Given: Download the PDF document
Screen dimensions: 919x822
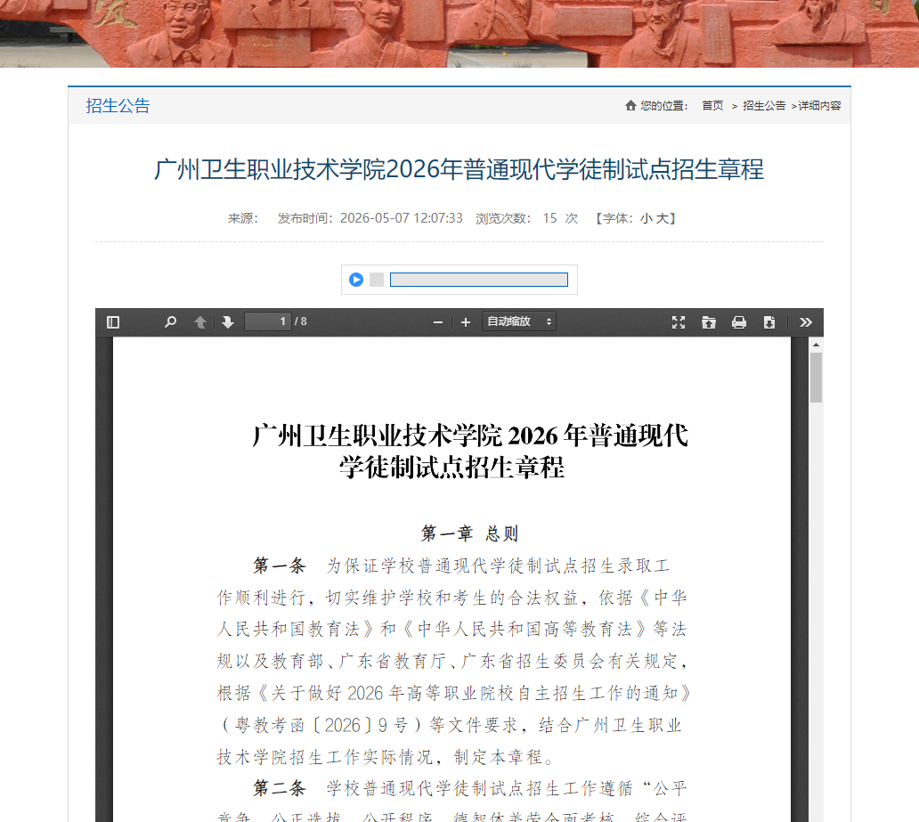Looking at the screenshot, I should 769,321.
